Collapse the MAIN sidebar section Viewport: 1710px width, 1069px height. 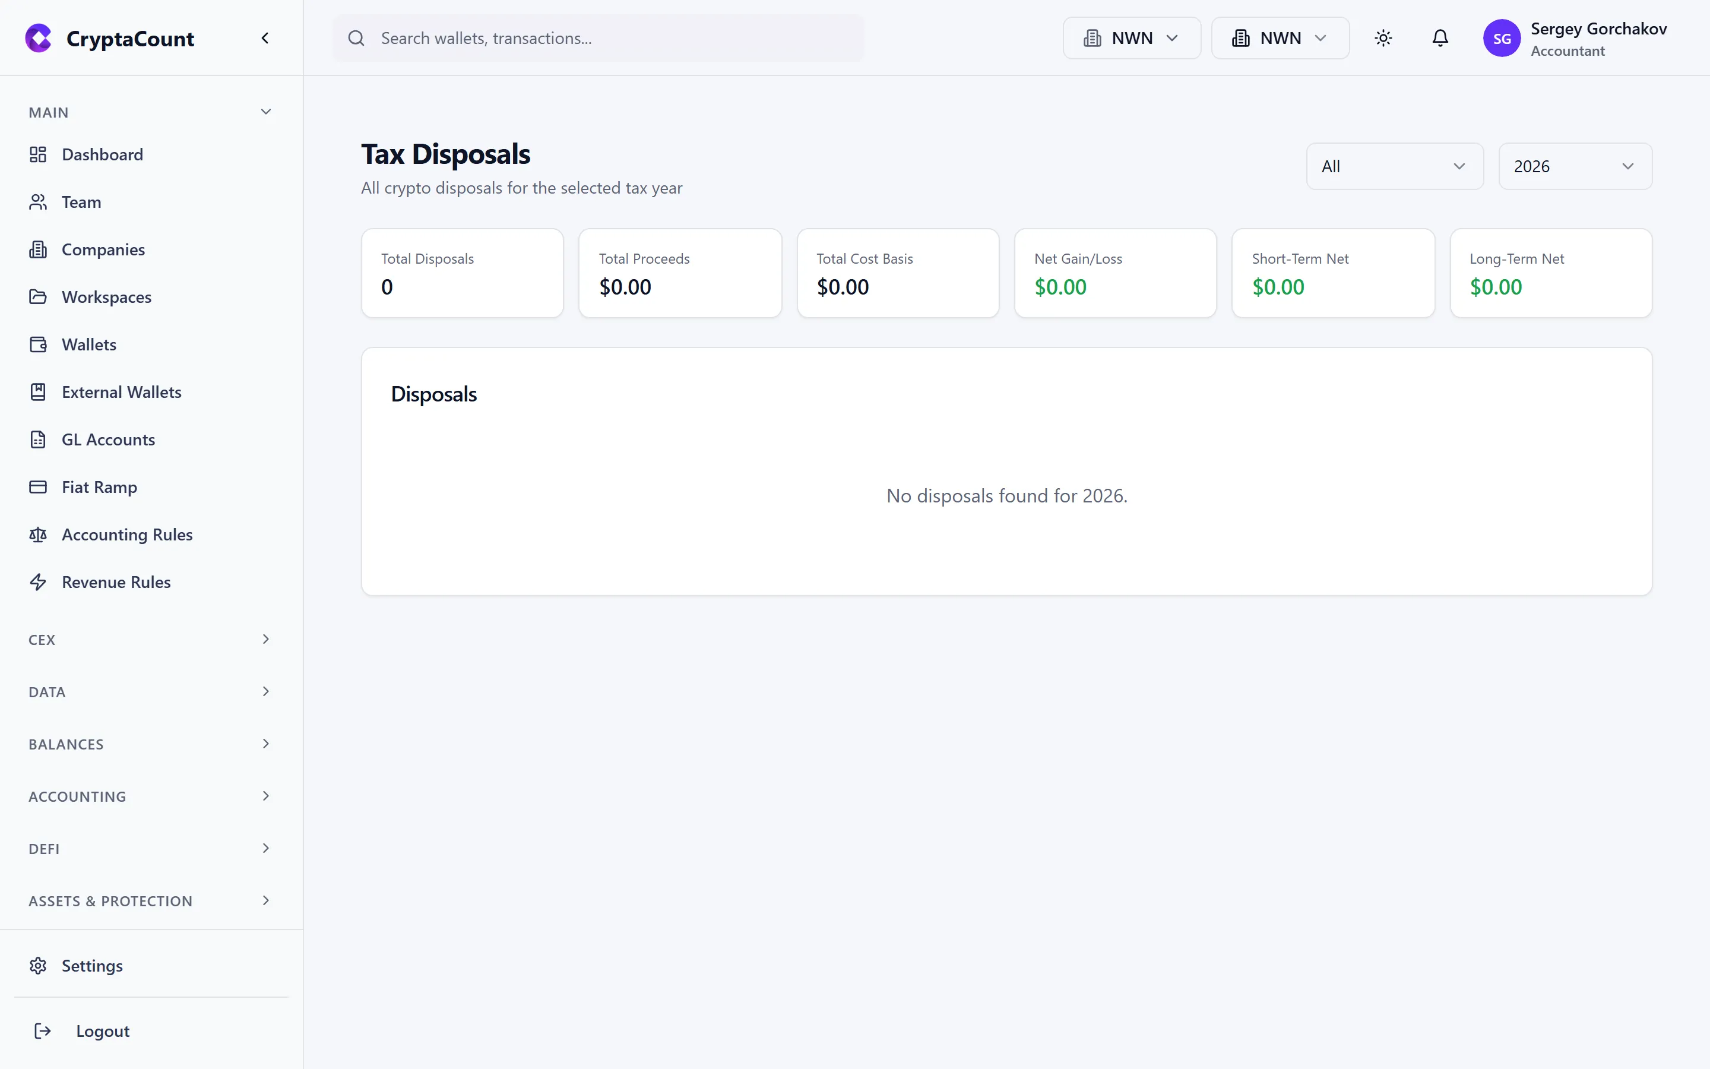coord(265,112)
